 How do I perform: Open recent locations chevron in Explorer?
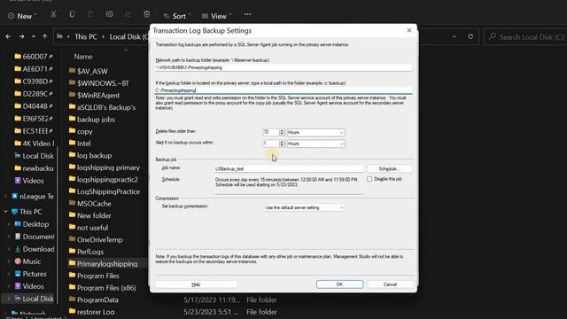[x=34, y=36]
